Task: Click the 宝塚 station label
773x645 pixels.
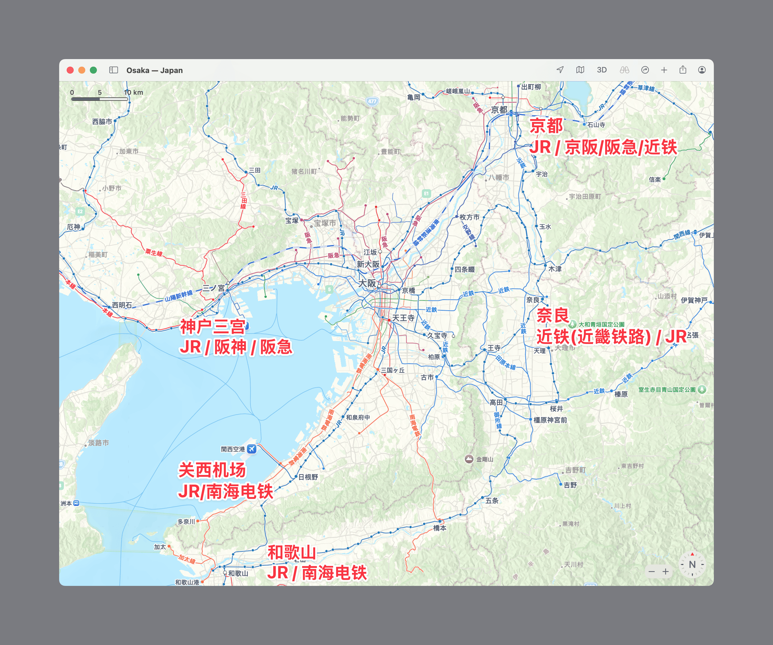Action: [x=291, y=221]
